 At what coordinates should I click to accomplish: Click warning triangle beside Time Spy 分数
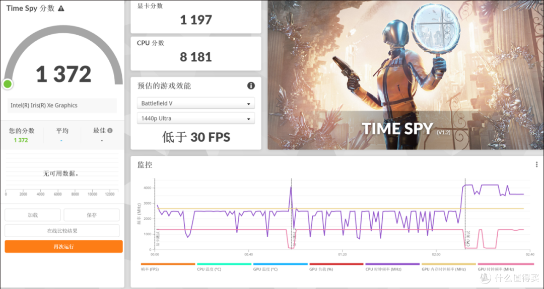click(x=61, y=9)
